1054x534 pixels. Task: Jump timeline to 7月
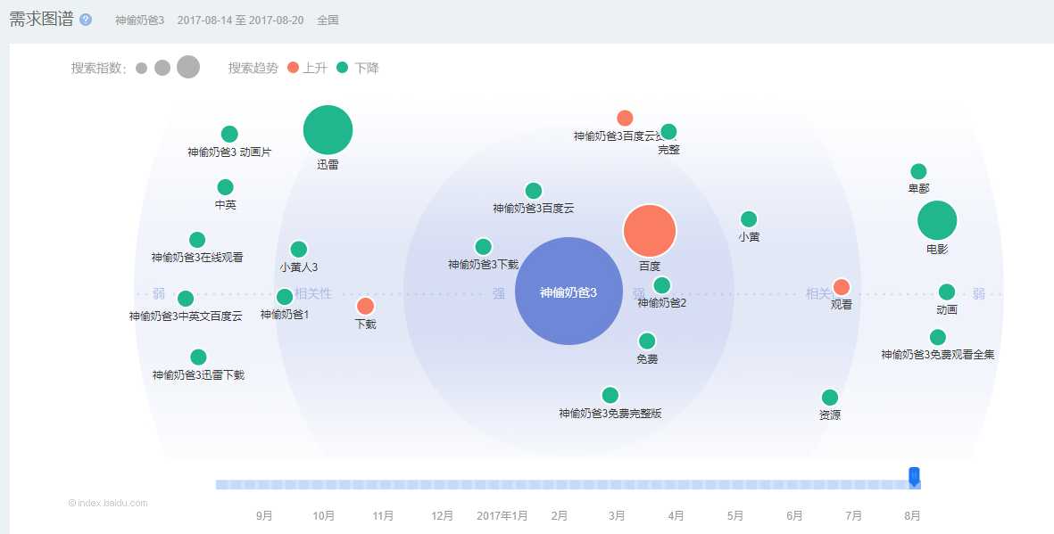tap(853, 516)
